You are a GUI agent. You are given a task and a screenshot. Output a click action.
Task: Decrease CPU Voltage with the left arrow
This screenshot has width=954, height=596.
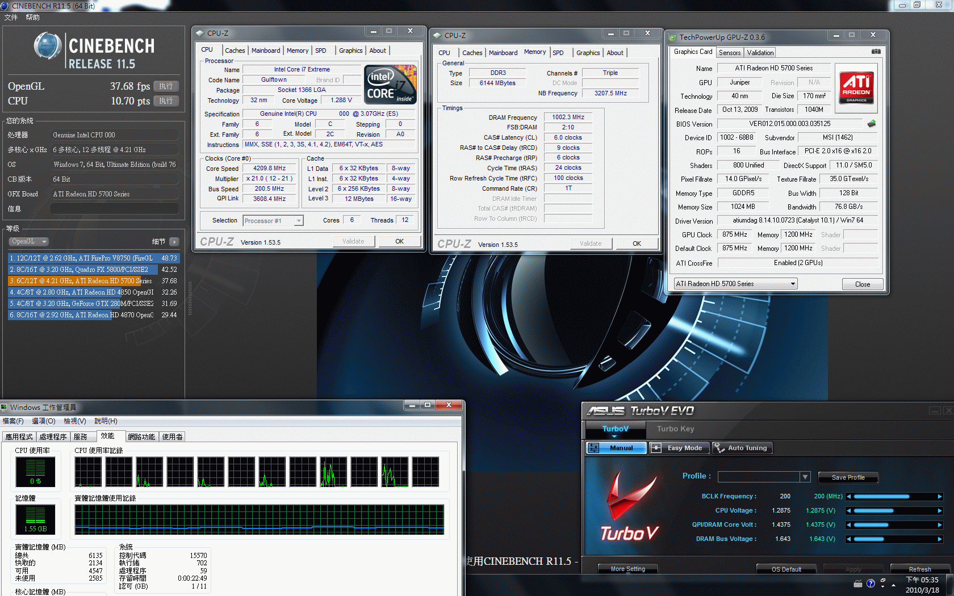[849, 511]
